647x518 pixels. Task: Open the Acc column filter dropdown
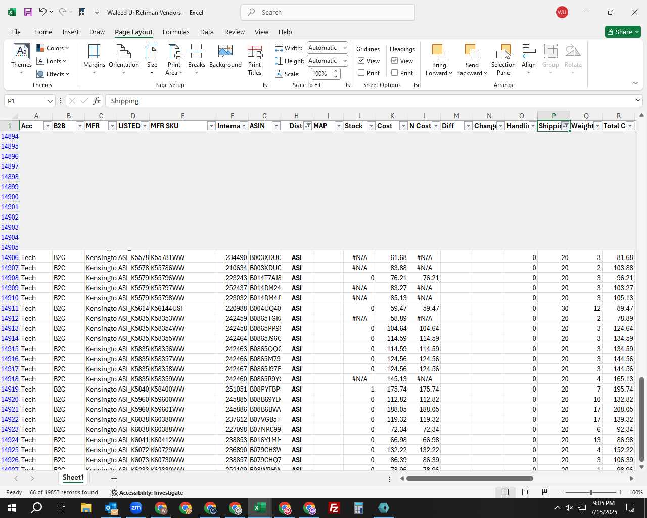coord(48,126)
